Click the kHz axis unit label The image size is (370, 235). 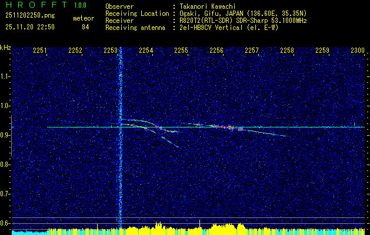tap(5, 48)
